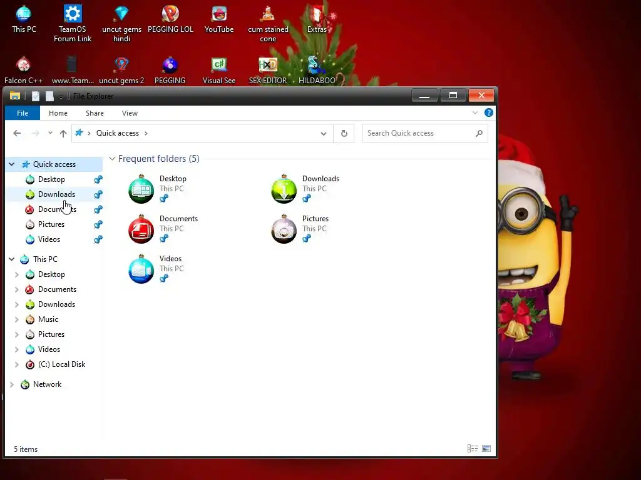Open the address bar history dropdown
Viewport: 641px width, 480px height.
pos(324,134)
